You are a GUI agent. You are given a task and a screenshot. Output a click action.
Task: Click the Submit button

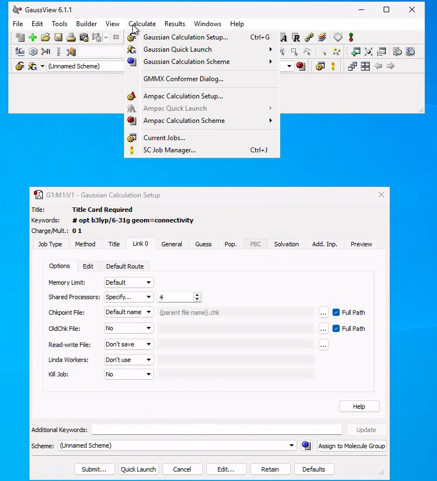[94, 469]
